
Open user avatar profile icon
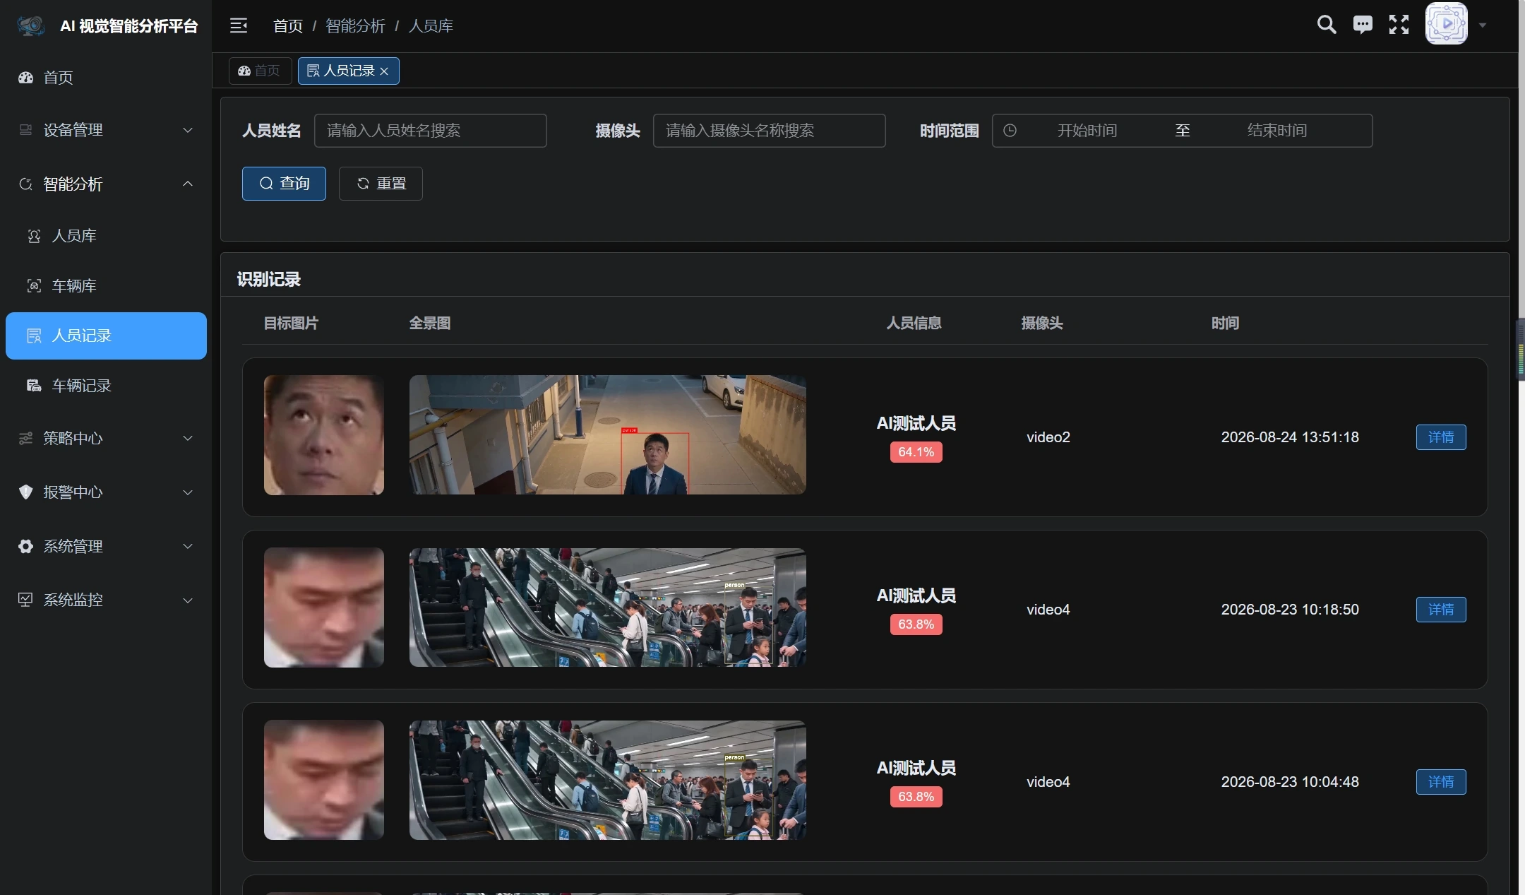click(1446, 24)
